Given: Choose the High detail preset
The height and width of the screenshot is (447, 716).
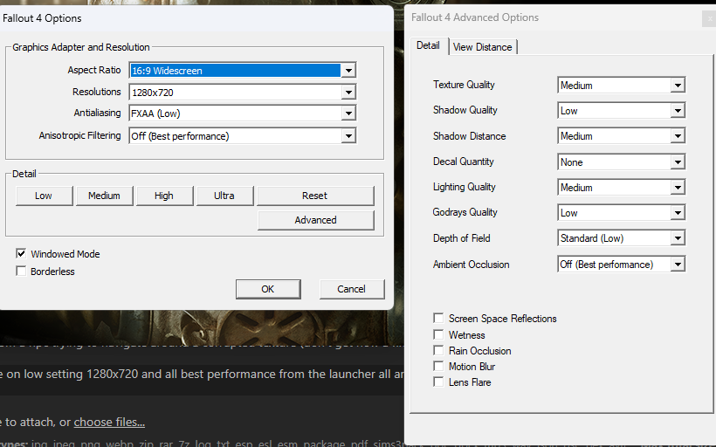Looking at the screenshot, I should click(164, 196).
